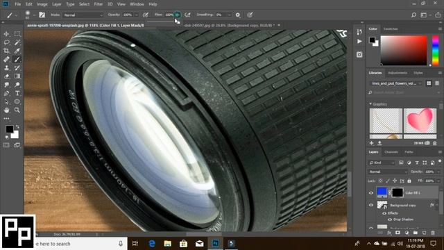The width and height of the screenshot is (444, 250).
Task: Switch to the Swatches tab
Action: [x=391, y=29]
